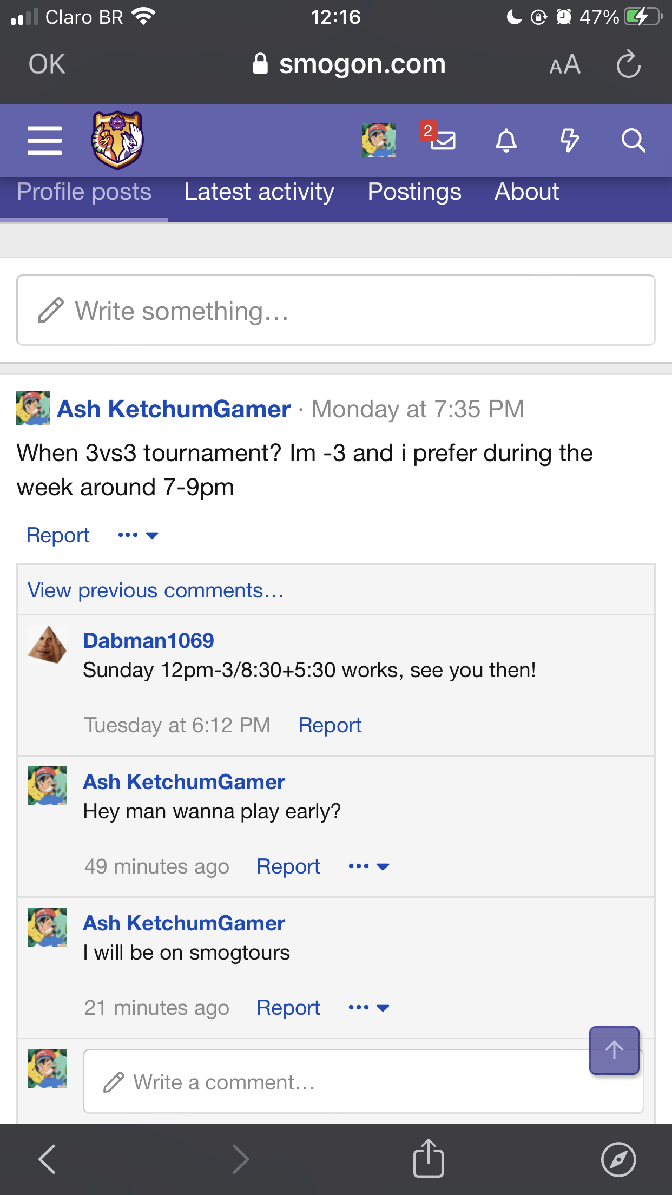Image resolution: width=672 pixels, height=1195 pixels.
Task: Switch to the Latest activity tab
Action: 259,192
